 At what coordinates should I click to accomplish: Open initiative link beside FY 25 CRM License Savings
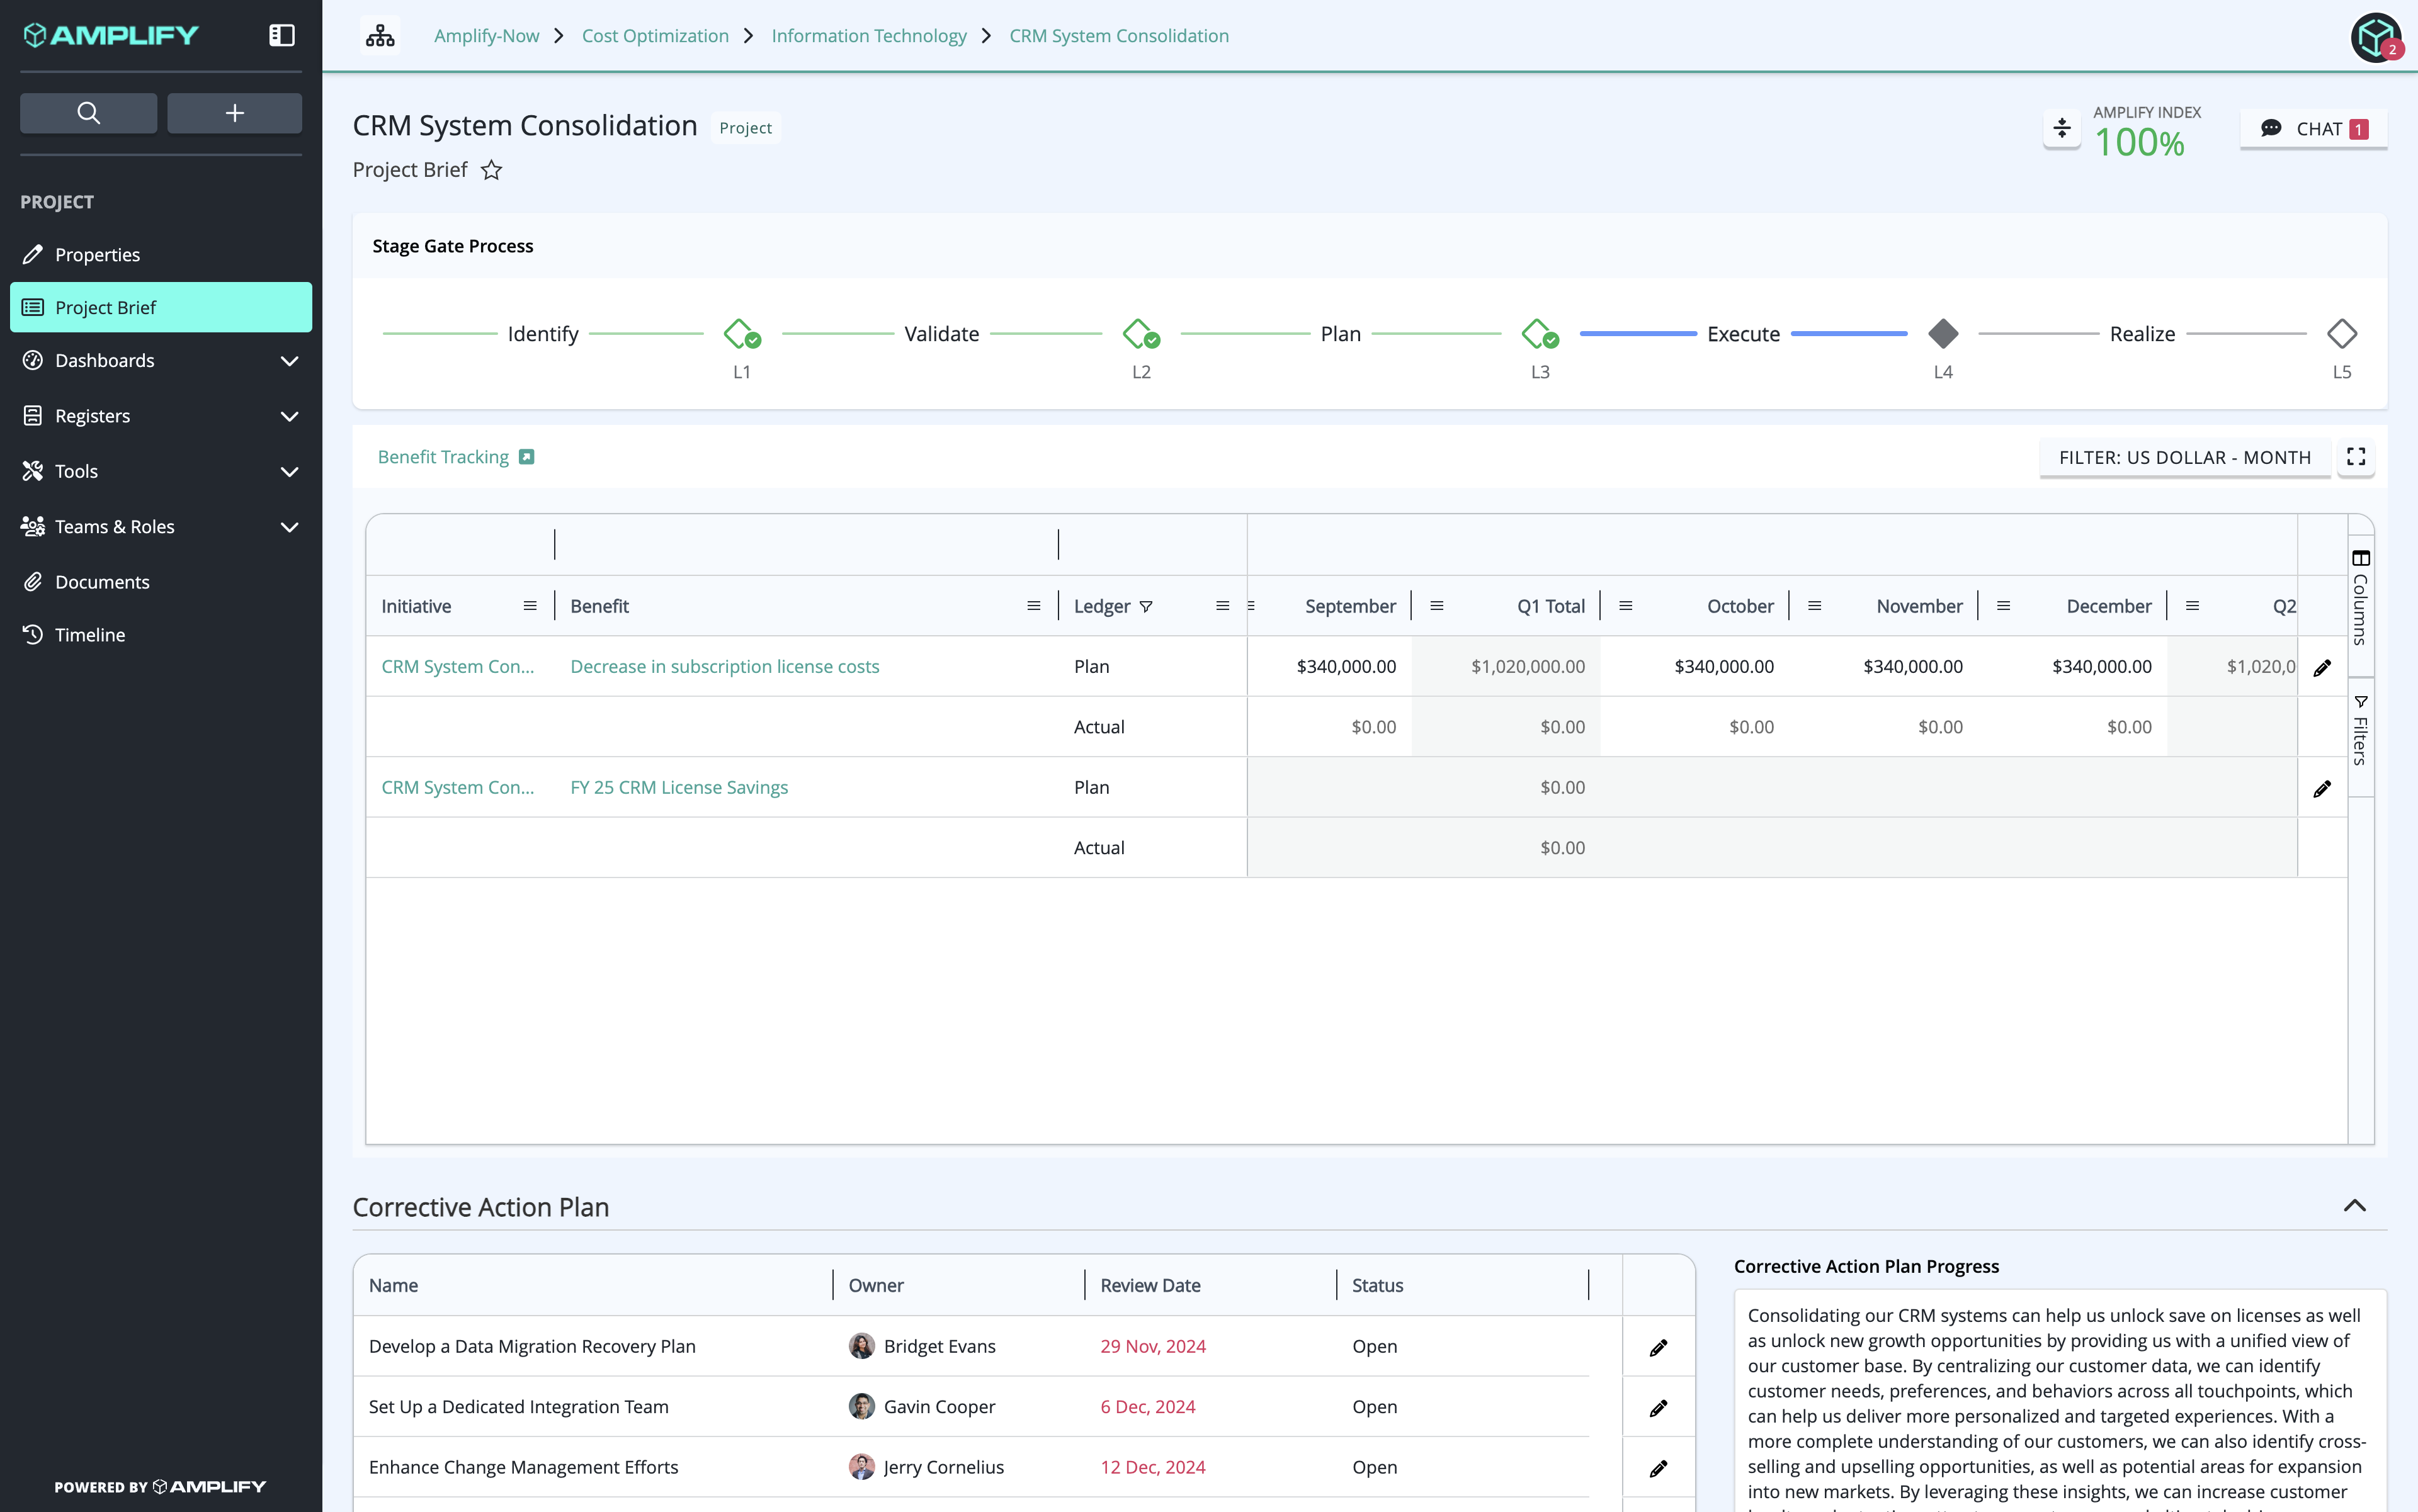coord(457,788)
